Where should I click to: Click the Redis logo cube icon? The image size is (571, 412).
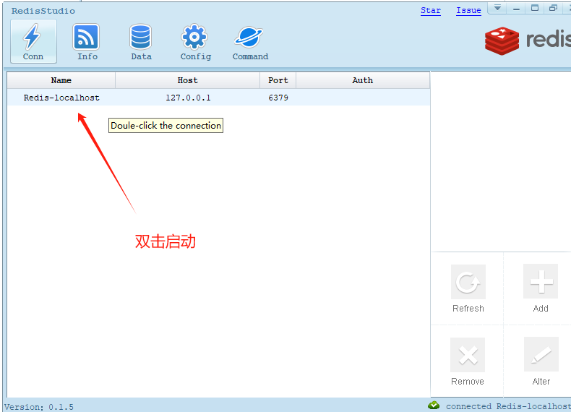(x=502, y=40)
